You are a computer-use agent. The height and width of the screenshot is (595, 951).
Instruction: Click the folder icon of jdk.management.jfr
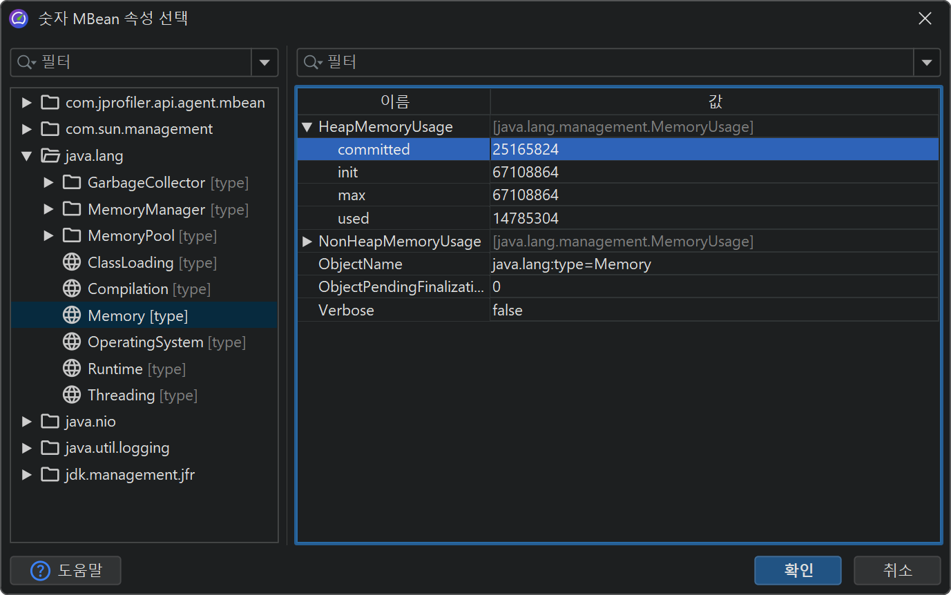coord(50,474)
